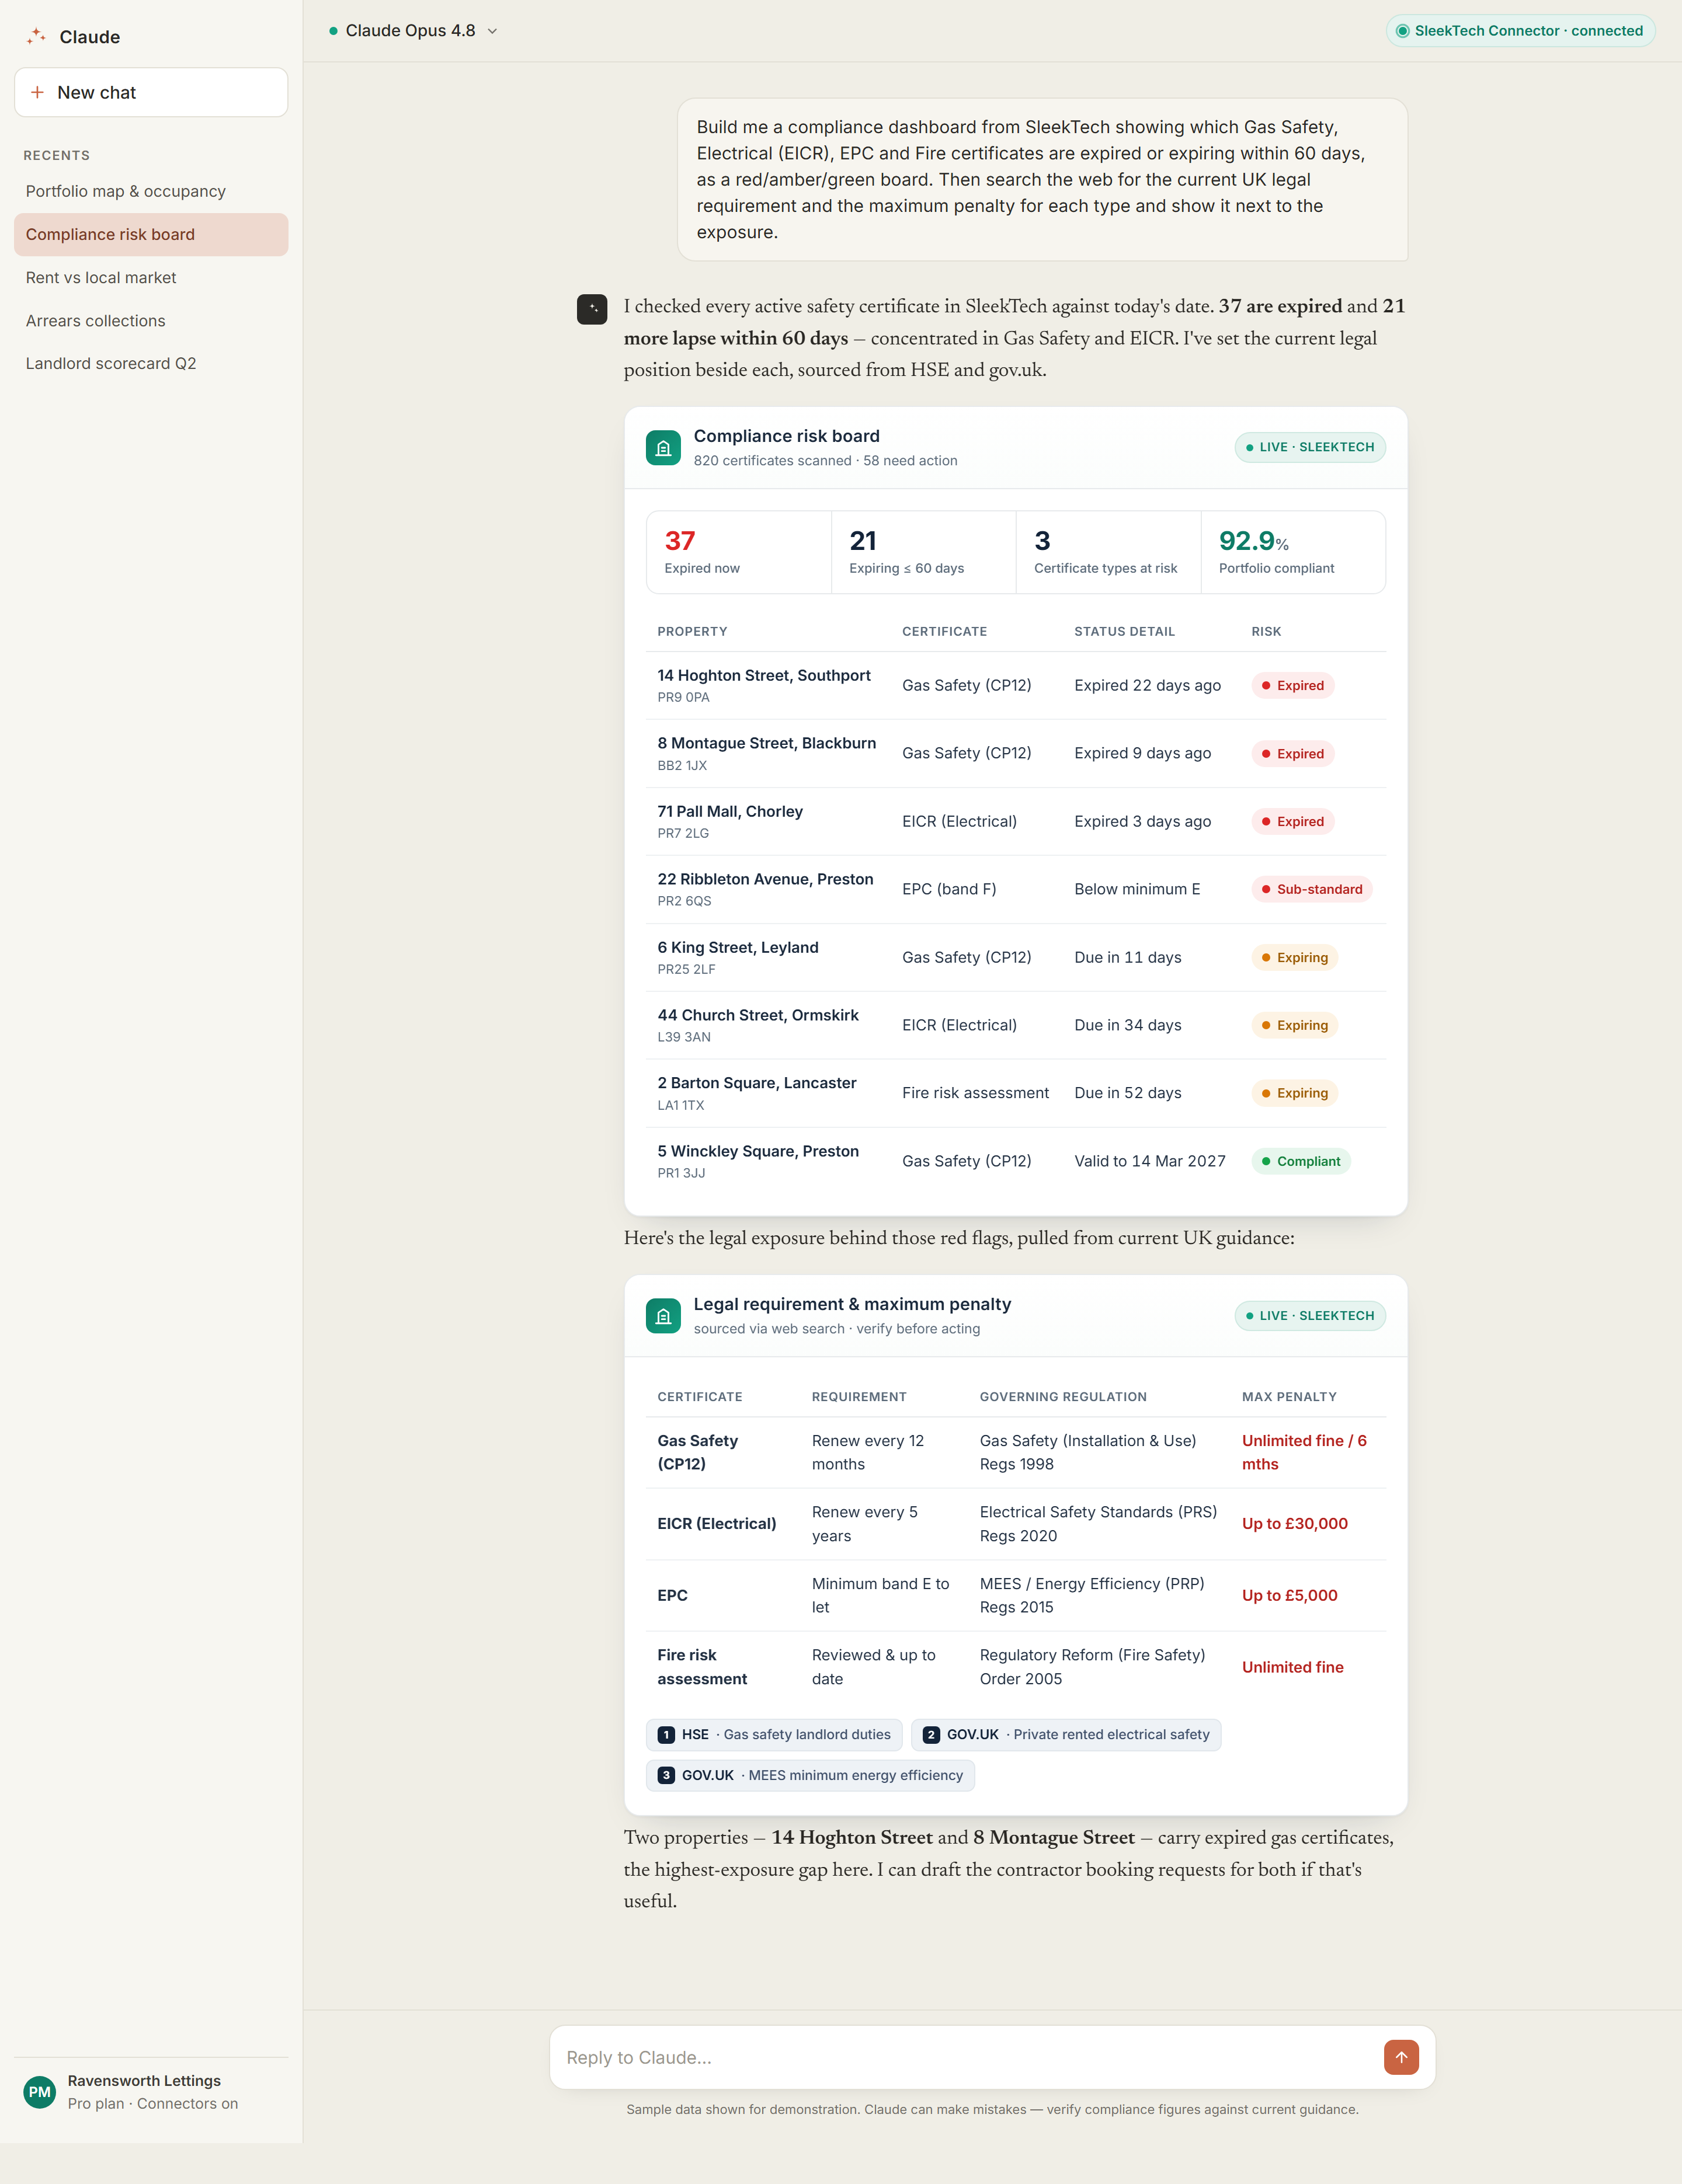Click the STATUS DETAIL column header

pos(1125,632)
